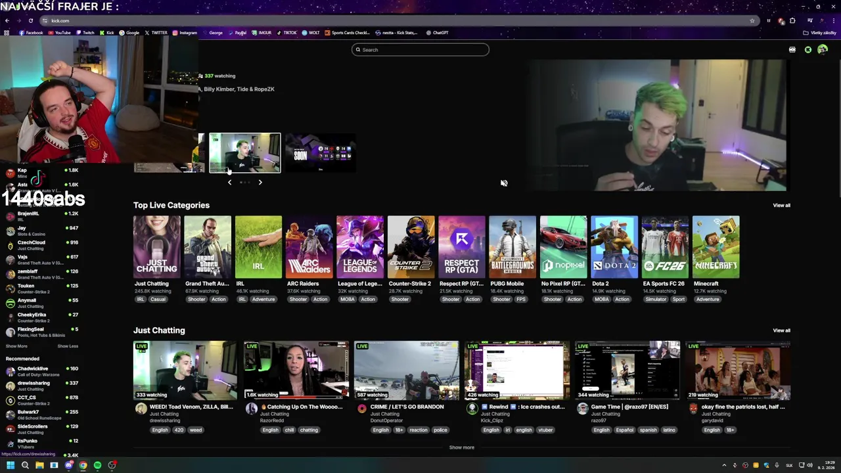
Task: Open the TIKTOK bookmark
Action: [x=286, y=33]
